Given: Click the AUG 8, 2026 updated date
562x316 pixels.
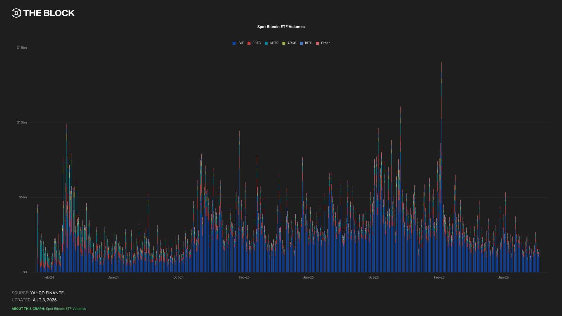Looking at the screenshot, I should [x=45, y=300].
